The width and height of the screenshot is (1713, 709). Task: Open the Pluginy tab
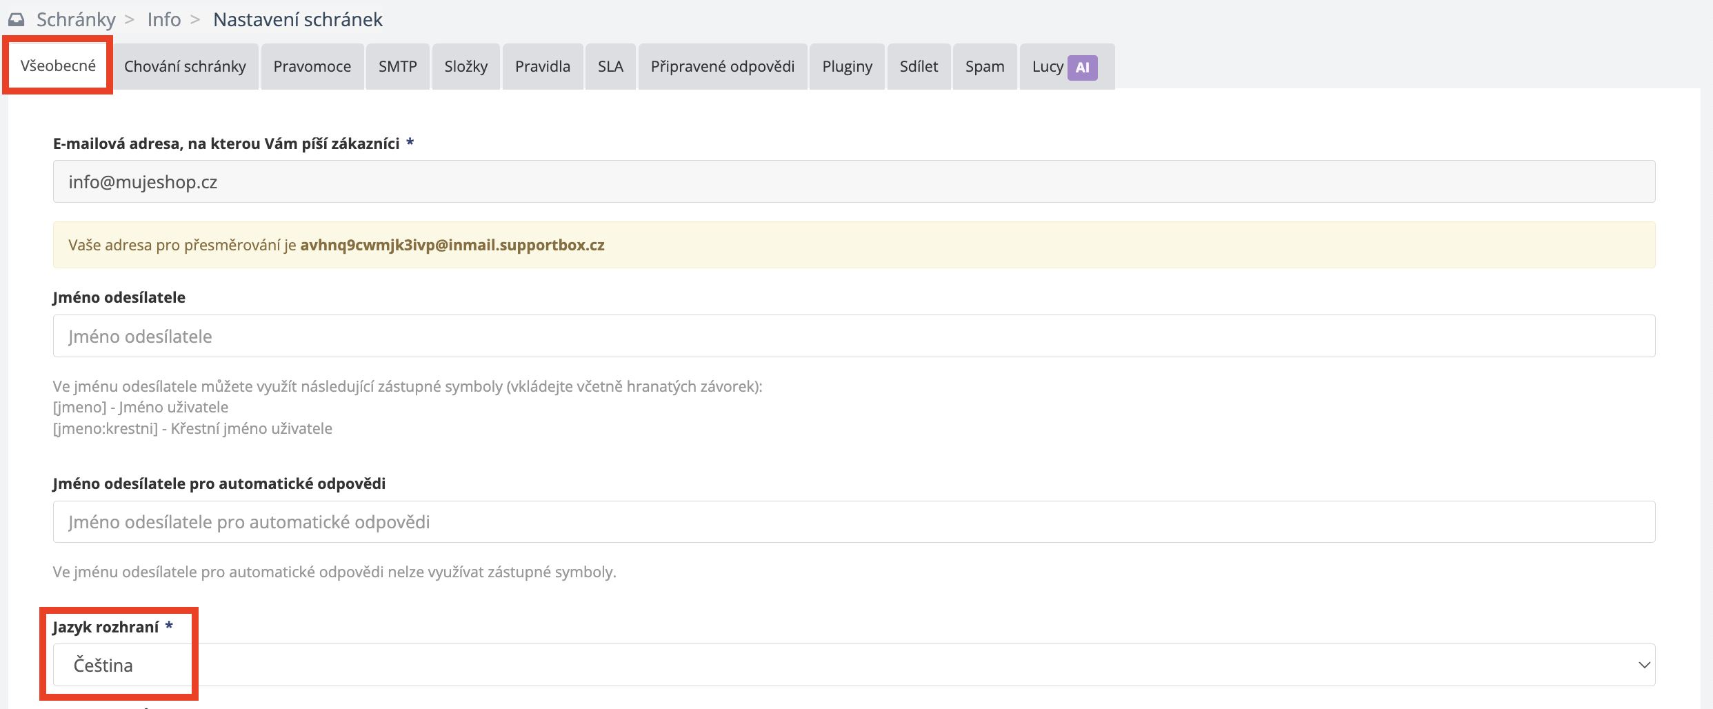click(x=847, y=67)
